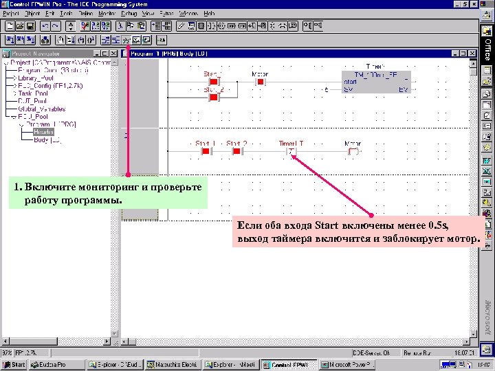Expand the Task_Pool node
Screen dimensions: 495x371
[x=15, y=93]
